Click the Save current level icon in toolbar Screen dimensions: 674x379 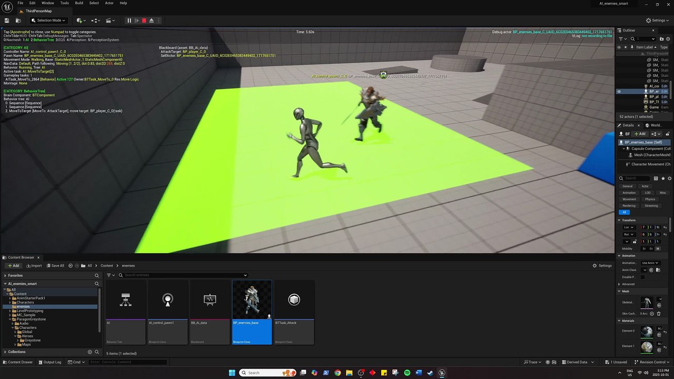point(7,21)
